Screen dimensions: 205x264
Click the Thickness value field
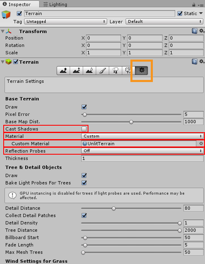(143, 158)
